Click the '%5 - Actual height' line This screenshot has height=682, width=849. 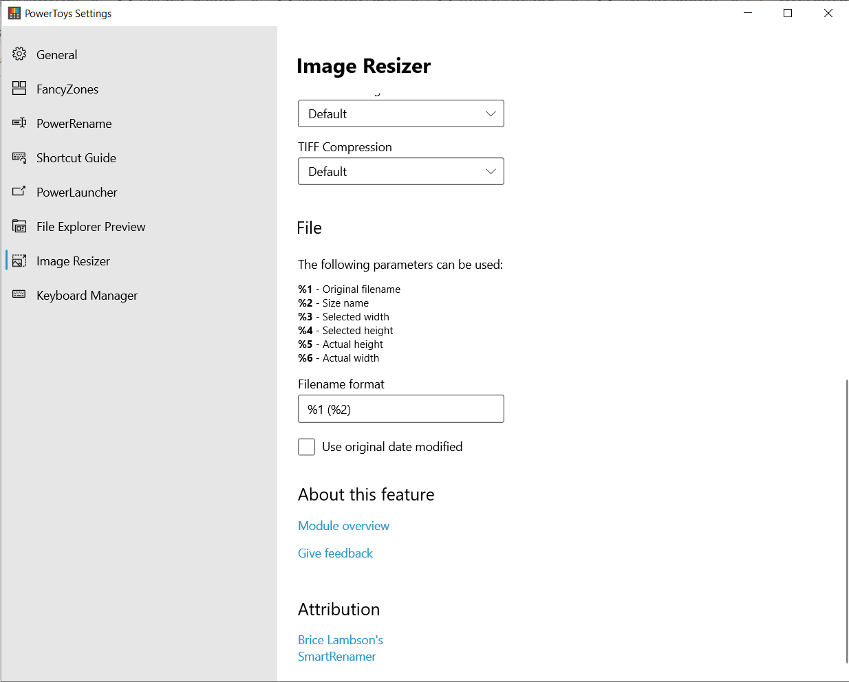tap(341, 344)
